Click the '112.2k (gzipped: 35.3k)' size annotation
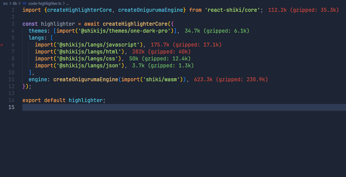346x177 pixels. 303,10
